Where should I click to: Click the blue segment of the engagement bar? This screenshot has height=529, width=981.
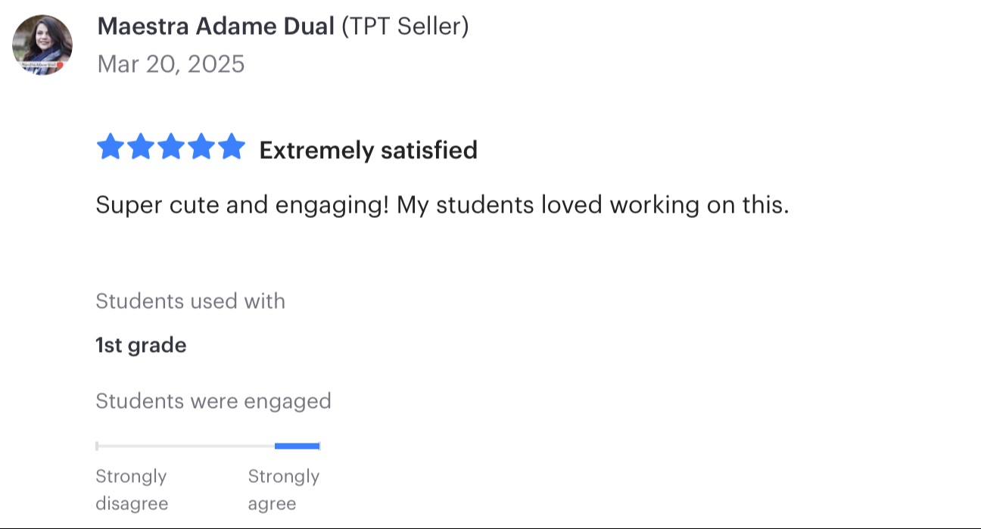(297, 447)
